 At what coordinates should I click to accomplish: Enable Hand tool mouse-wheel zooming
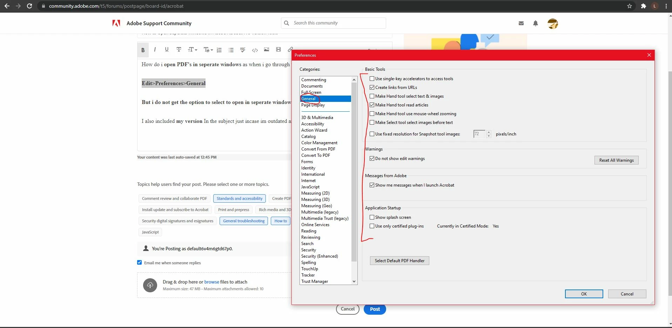coord(372,114)
